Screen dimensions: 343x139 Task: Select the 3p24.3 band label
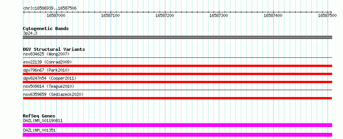(x=30, y=33)
